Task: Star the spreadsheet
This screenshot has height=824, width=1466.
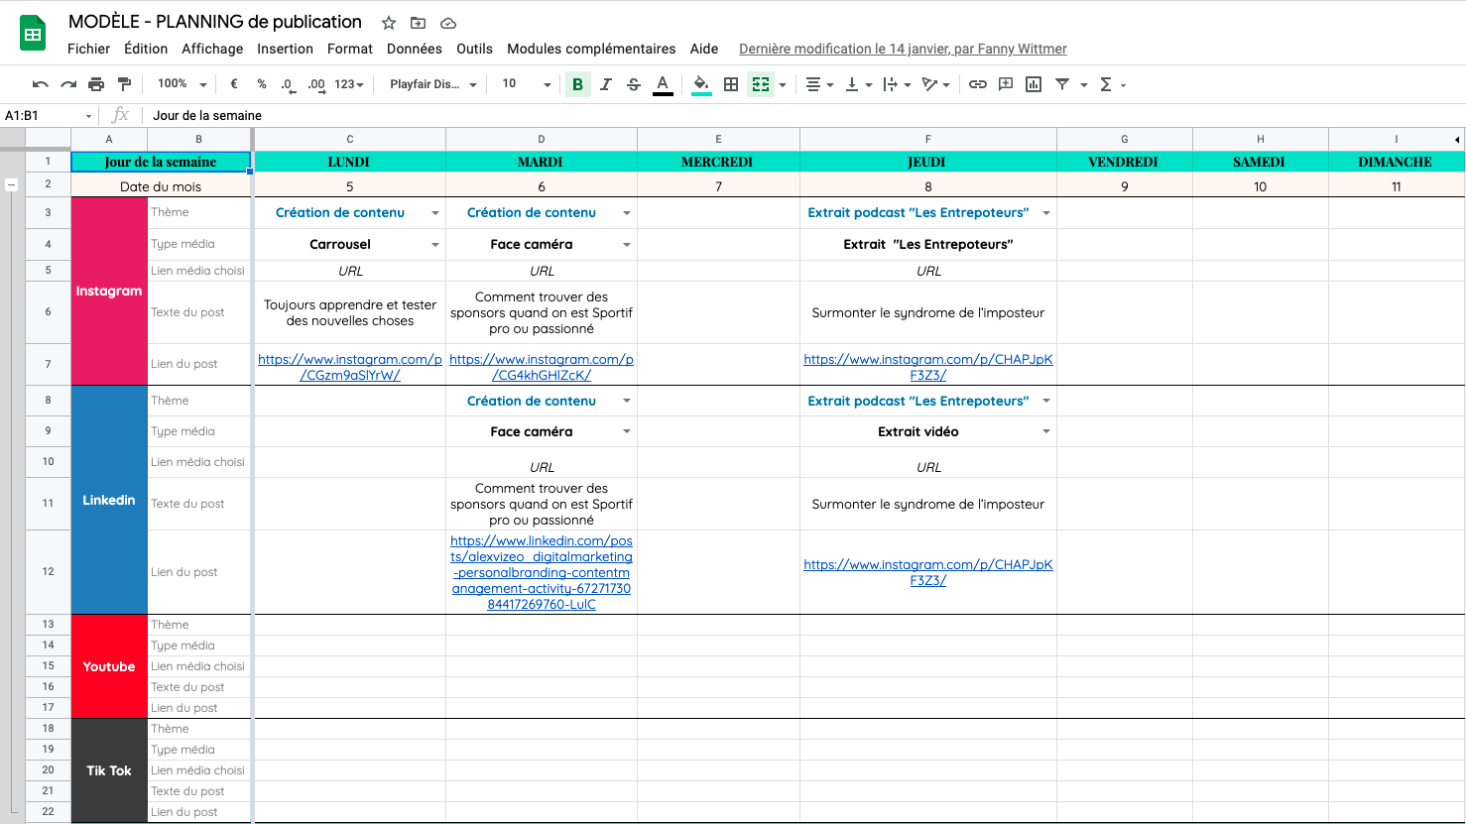Action: 388,22
